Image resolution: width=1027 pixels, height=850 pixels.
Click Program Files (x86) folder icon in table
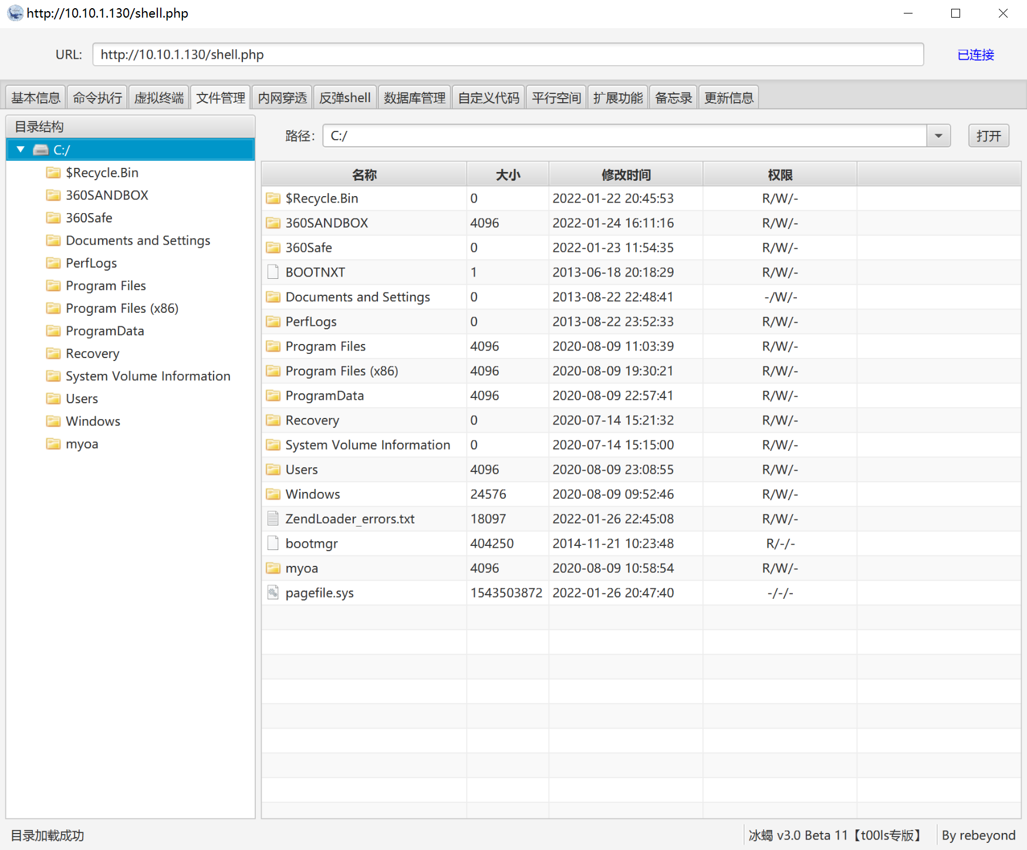pos(273,370)
